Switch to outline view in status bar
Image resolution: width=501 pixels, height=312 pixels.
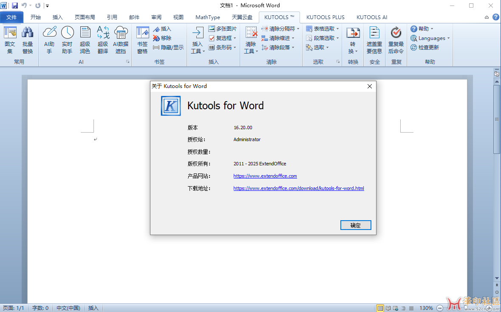[404, 308]
